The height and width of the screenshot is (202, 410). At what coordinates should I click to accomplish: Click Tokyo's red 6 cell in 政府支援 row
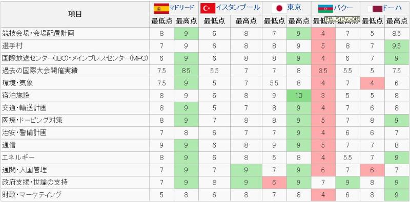[274, 182]
